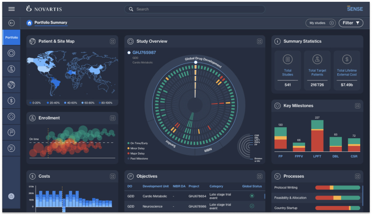Viewport: 372px width, 215px height.
Task: Open the globe map sidebar icon
Action: 11,85
